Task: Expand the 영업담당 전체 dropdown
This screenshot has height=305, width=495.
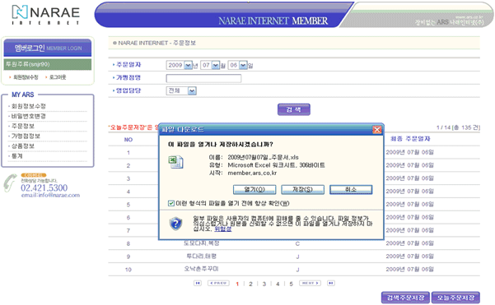Action: pos(192,91)
